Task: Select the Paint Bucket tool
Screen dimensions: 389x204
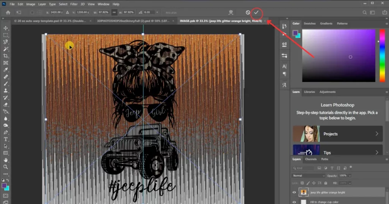Action: point(6,111)
